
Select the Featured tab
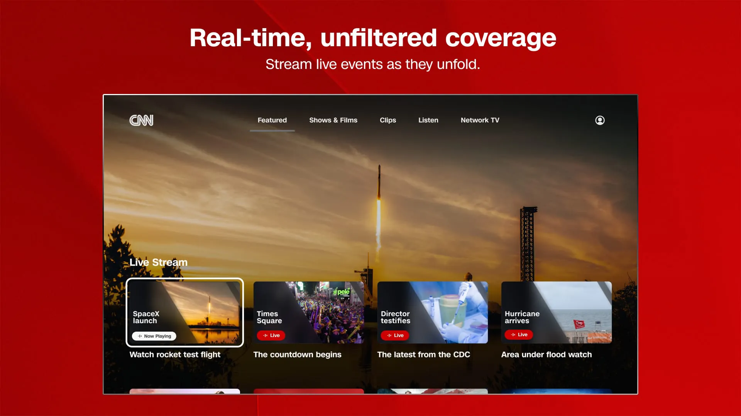tap(272, 120)
